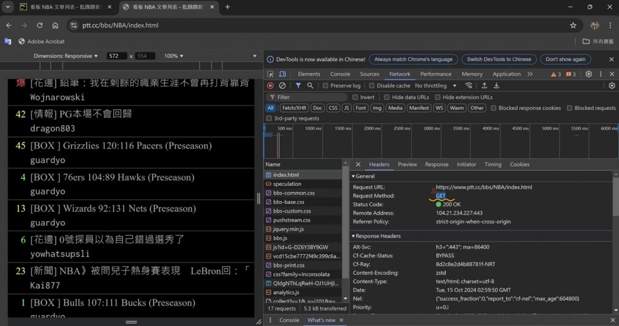The image size is (619, 326).
Task: Stop recording network log
Action: pyautogui.click(x=270, y=86)
